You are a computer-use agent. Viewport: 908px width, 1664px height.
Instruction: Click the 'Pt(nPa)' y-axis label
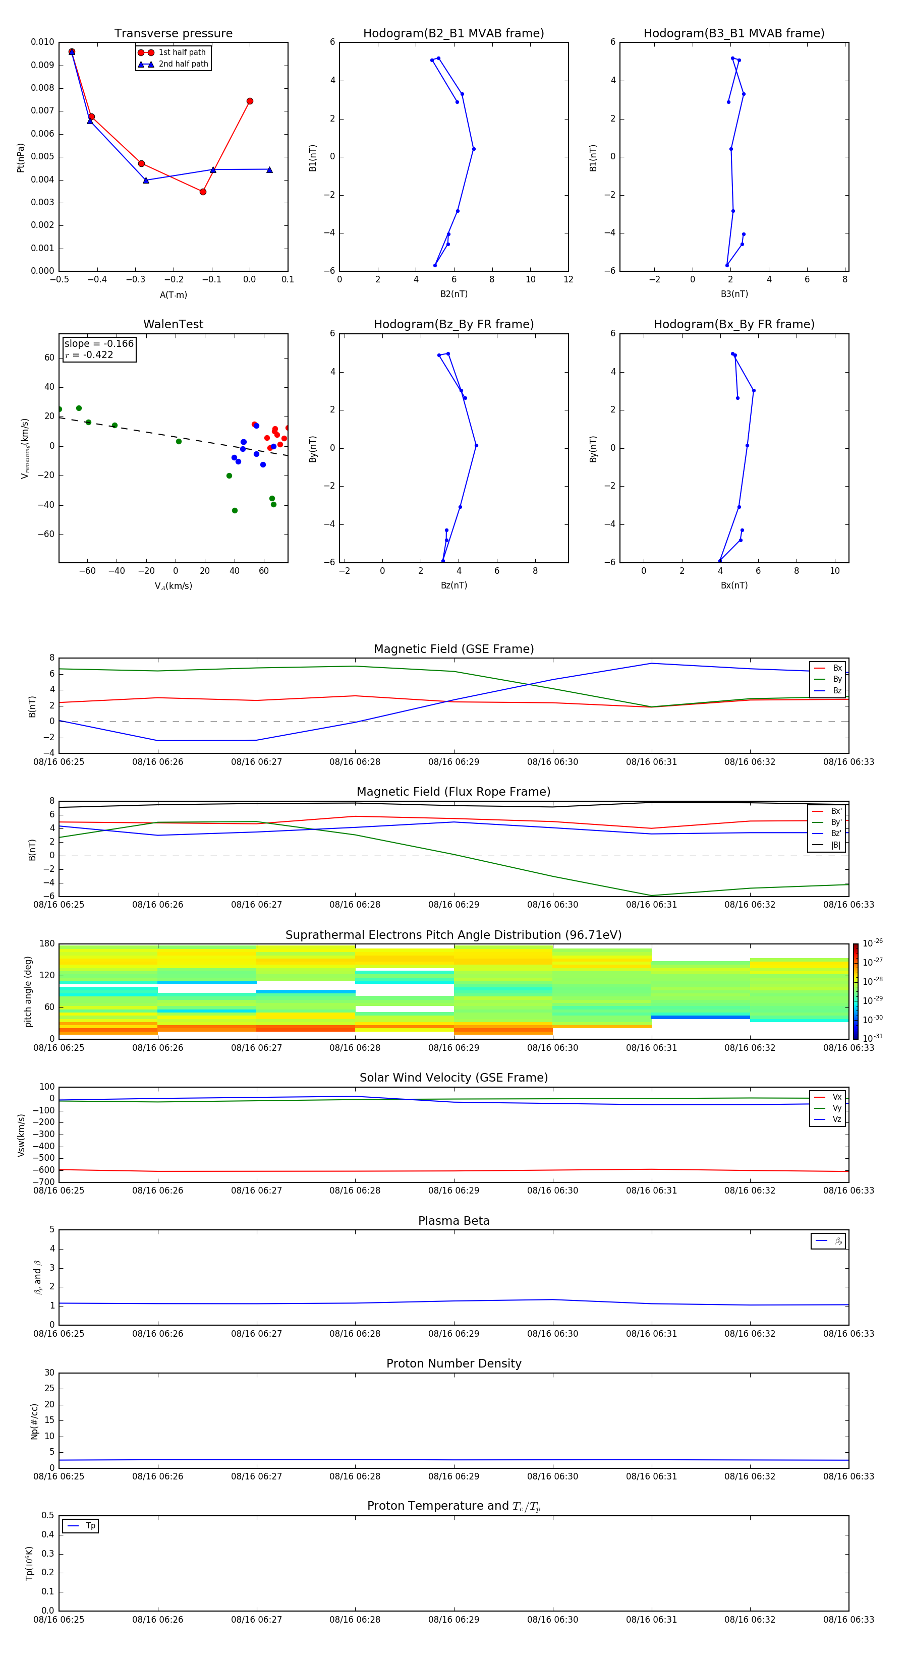coord(21,158)
